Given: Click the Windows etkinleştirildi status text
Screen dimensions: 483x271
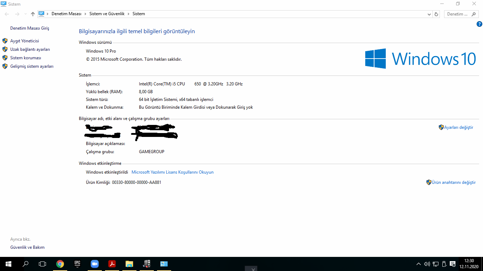Looking at the screenshot, I should coord(107,172).
